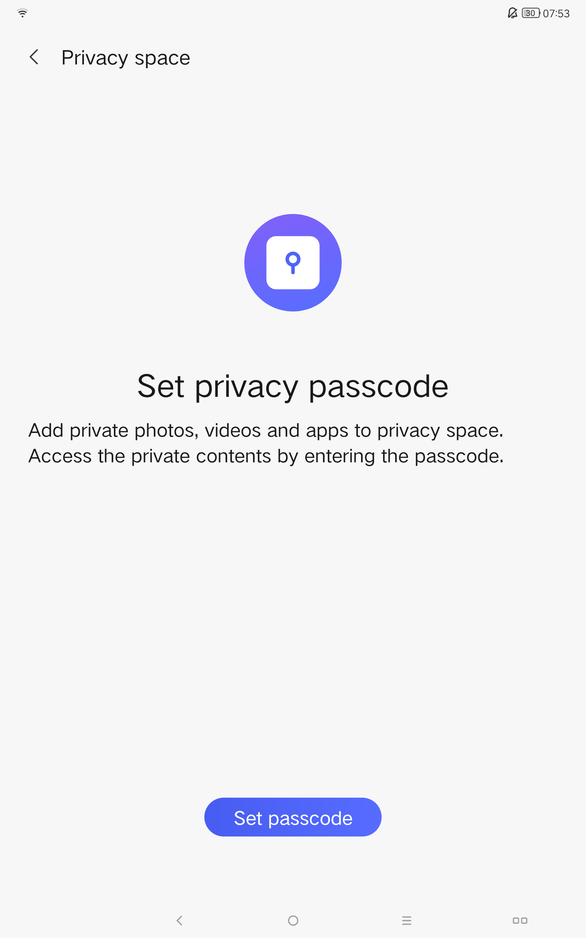Open the three-line menu navigation button
The width and height of the screenshot is (586, 938).
407,920
